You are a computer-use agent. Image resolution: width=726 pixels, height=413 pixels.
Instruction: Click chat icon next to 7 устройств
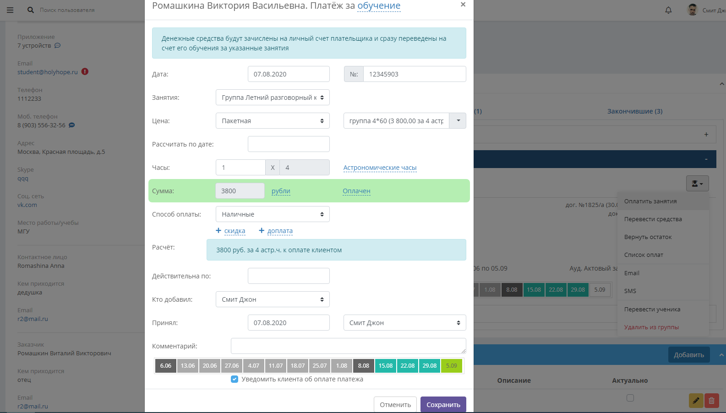[57, 45]
